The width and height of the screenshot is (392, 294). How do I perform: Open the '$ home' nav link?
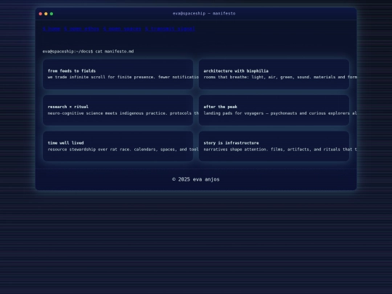(x=52, y=29)
